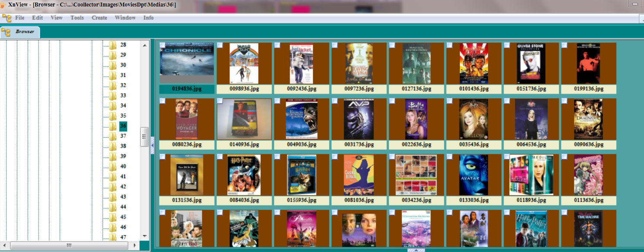Click folder icon for folder 37
644x252 pixels.
pyautogui.click(x=113, y=136)
